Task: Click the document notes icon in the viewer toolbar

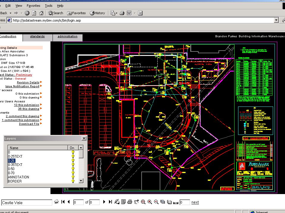Action: (x=123, y=202)
